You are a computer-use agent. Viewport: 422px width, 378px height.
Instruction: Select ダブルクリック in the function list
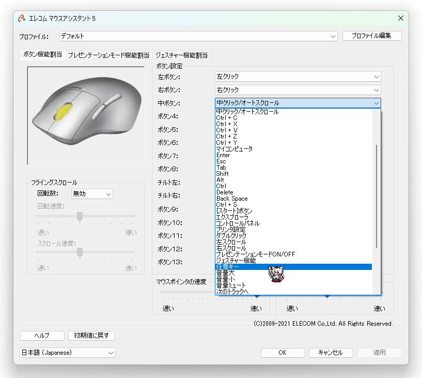(231, 236)
